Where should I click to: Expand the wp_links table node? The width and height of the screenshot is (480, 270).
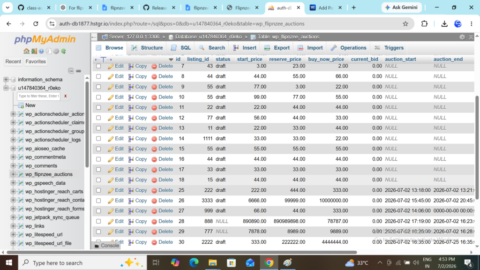coord(13,226)
